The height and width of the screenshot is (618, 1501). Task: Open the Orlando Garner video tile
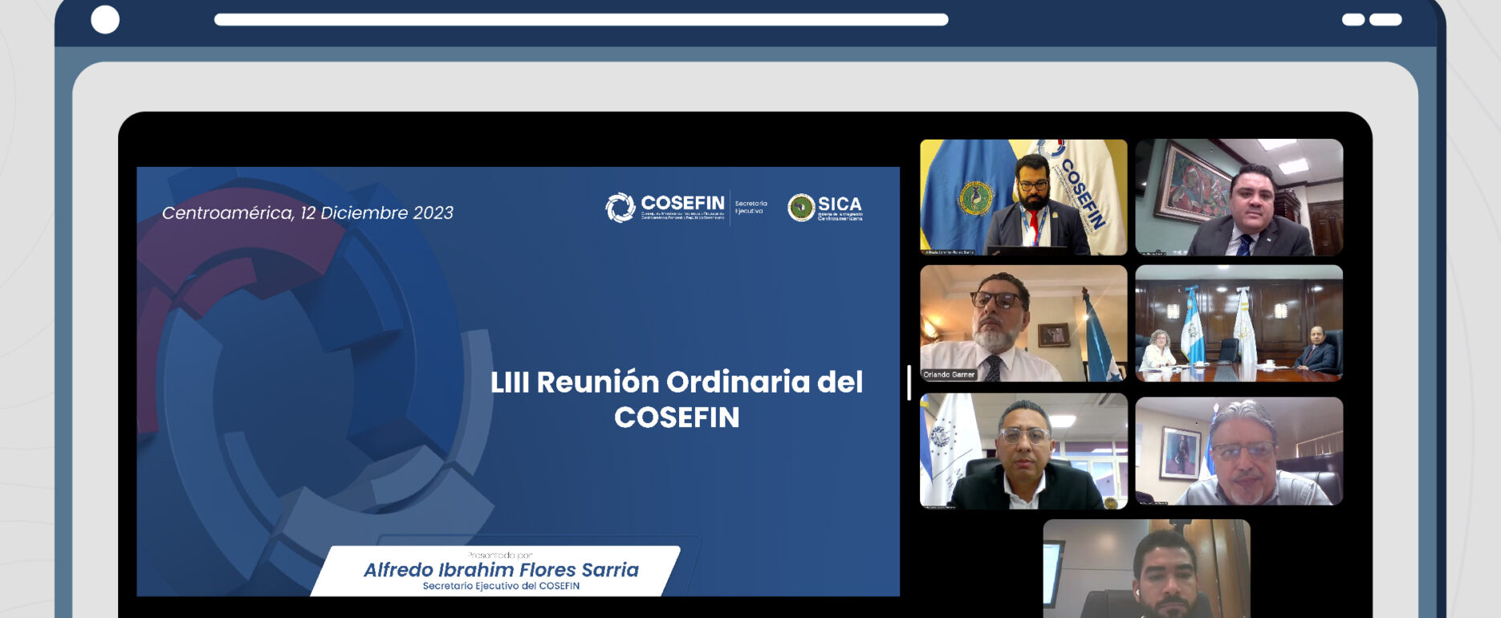(x=1023, y=323)
